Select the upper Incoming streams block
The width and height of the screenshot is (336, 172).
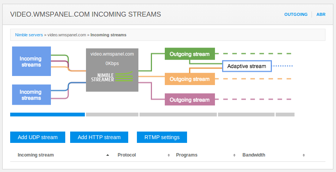click(x=32, y=61)
